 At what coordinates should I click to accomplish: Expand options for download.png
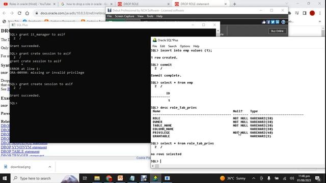pyautogui.click(x=50, y=167)
